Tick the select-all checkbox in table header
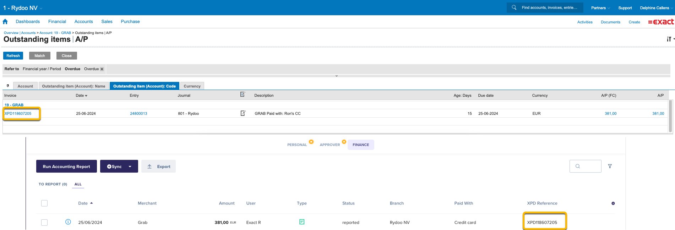 pyautogui.click(x=44, y=203)
